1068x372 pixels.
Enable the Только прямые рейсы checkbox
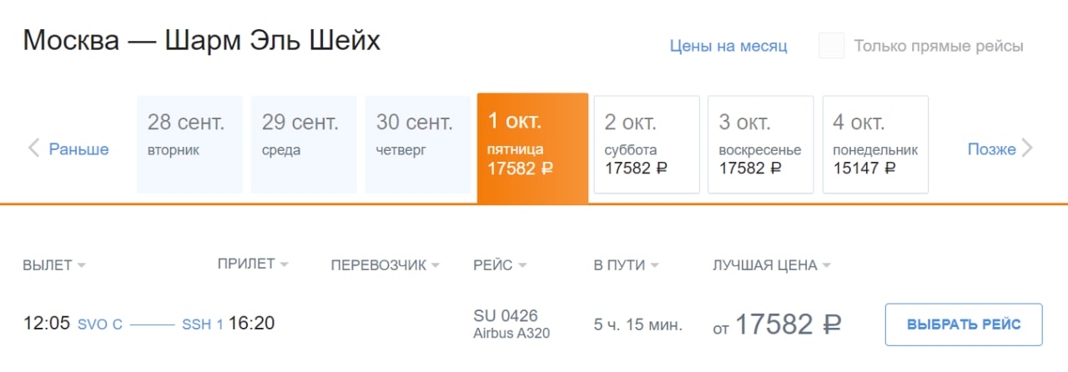coord(831,46)
